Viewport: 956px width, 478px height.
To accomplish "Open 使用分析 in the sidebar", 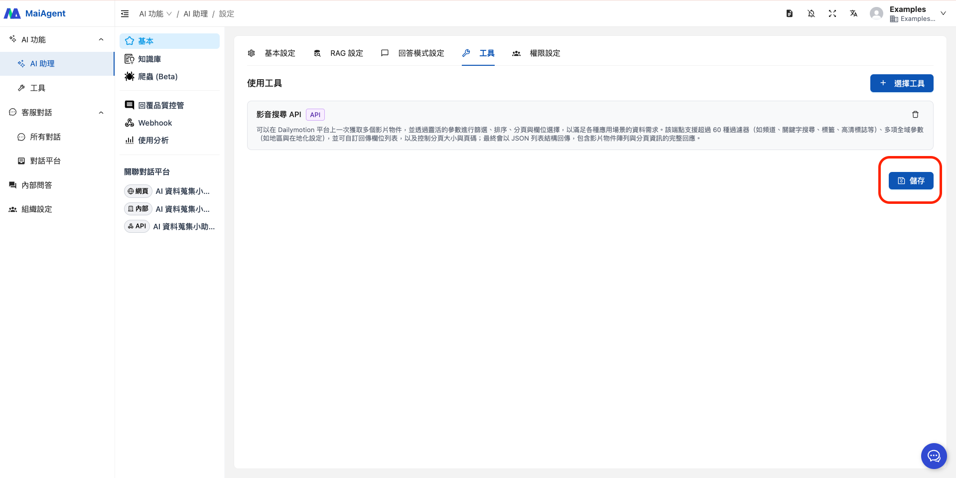I will point(152,140).
